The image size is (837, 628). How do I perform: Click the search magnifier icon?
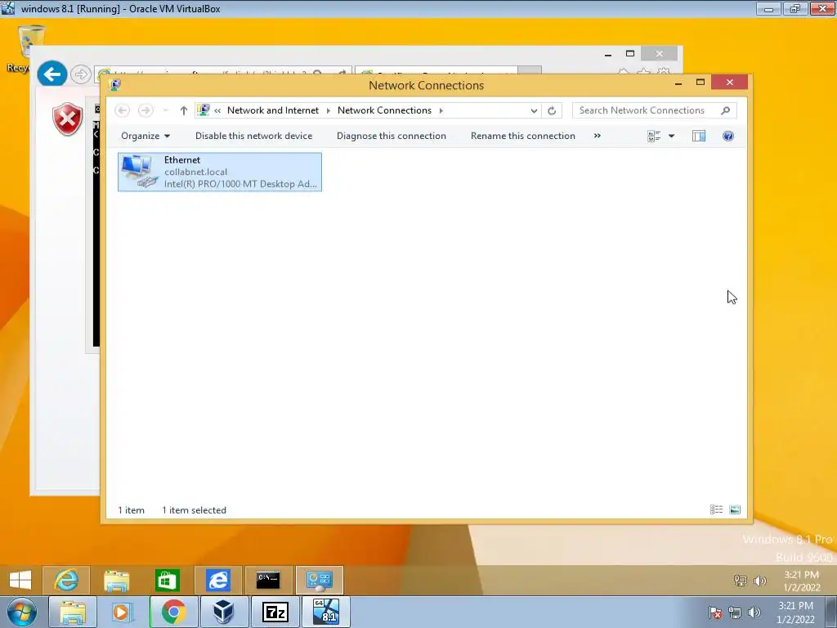pyautogui.click(x=726, y=110)
